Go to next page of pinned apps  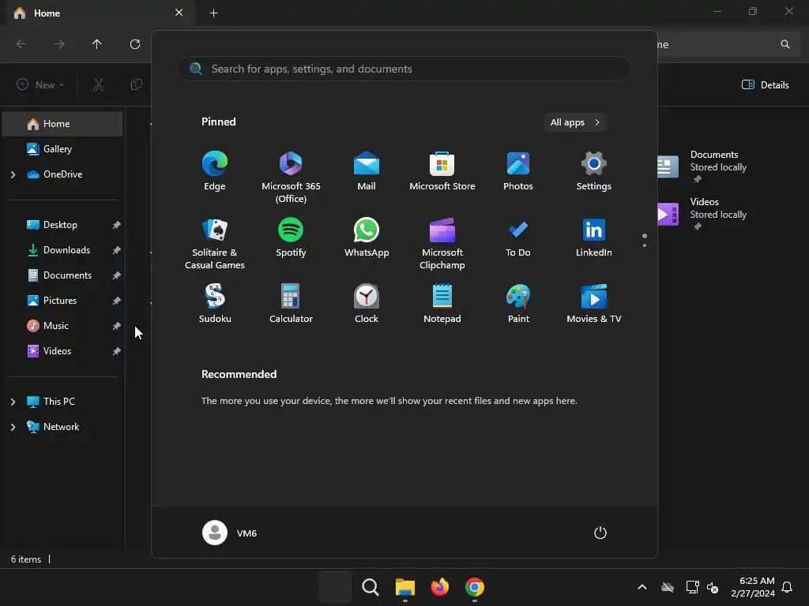pos(645,245)
